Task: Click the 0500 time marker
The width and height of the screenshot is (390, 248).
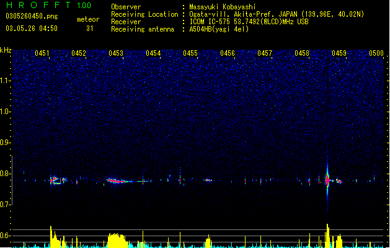Action: click(x=376, y=53)
